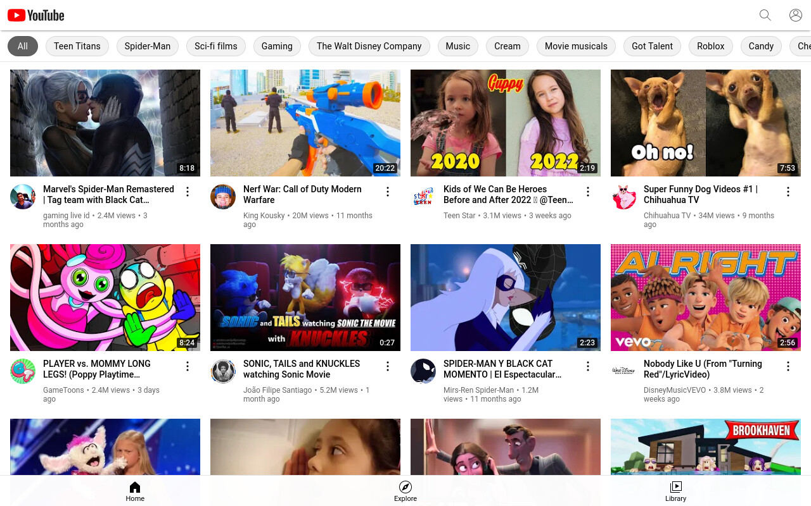Play the 'Oh no!' chihuahua thumbnail
The image size is (811, 506).
(706, 123)
